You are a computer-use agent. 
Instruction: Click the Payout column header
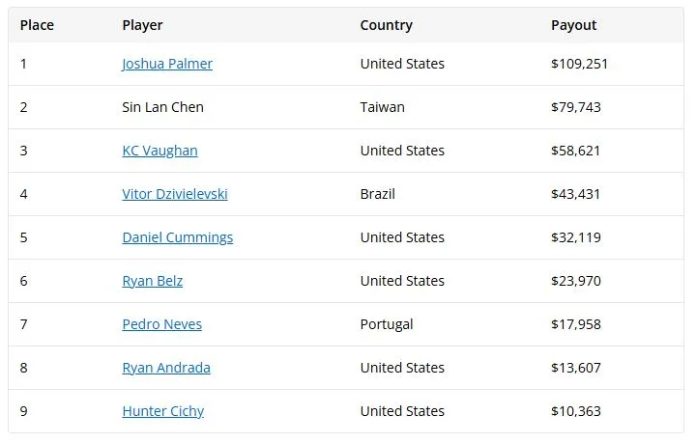[x=573, y=25]
